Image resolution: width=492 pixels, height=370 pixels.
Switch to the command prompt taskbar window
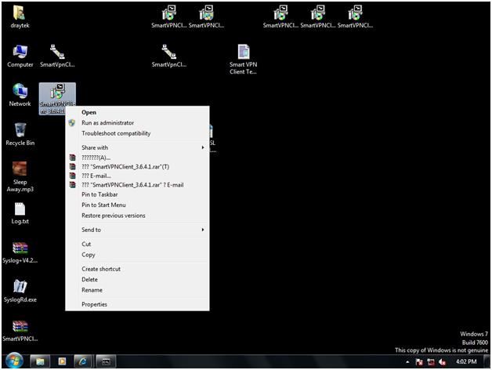pyautogui.click(x=106, y=361)
